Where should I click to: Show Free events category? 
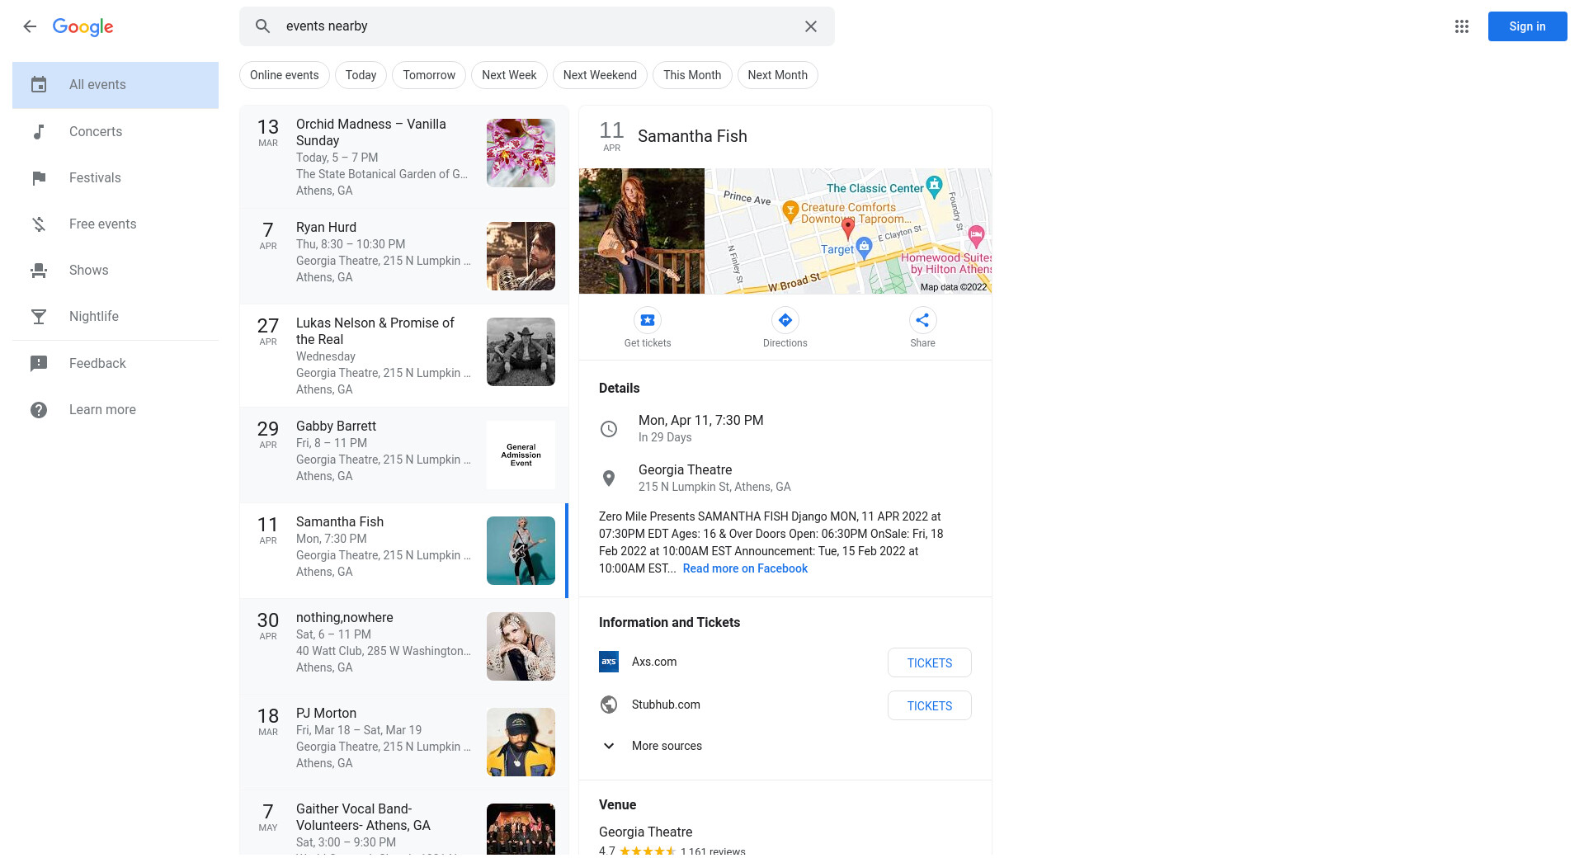115,224
